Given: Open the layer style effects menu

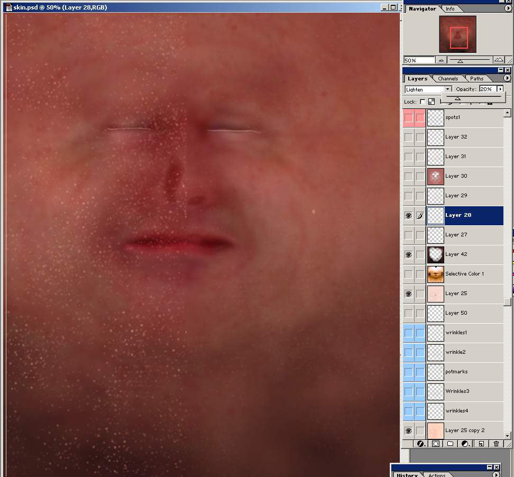Looking at the screenshot, I should tap(421, 444).
